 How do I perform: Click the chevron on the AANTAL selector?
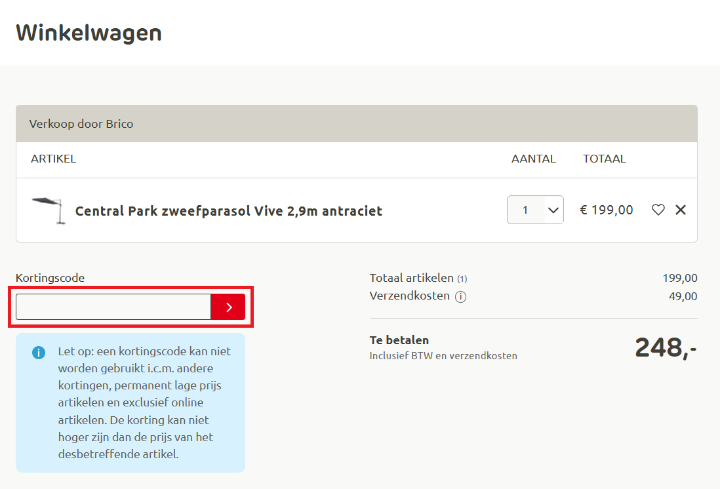coord(552,210)
